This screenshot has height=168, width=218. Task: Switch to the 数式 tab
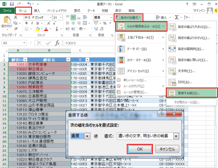pos(77,11)
